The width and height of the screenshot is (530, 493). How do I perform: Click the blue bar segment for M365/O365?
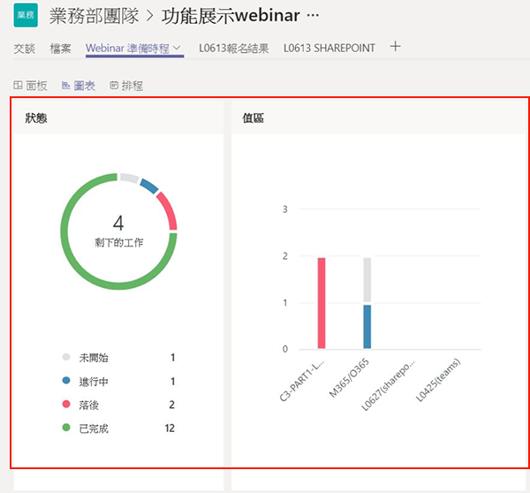(x=367, y=327)
